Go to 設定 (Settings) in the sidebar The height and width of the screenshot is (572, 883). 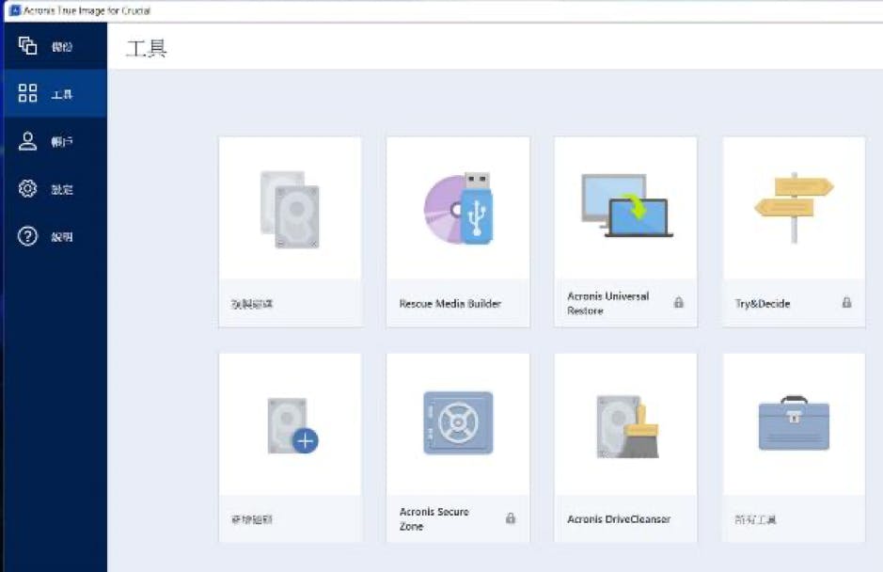[x=54, y=189]
